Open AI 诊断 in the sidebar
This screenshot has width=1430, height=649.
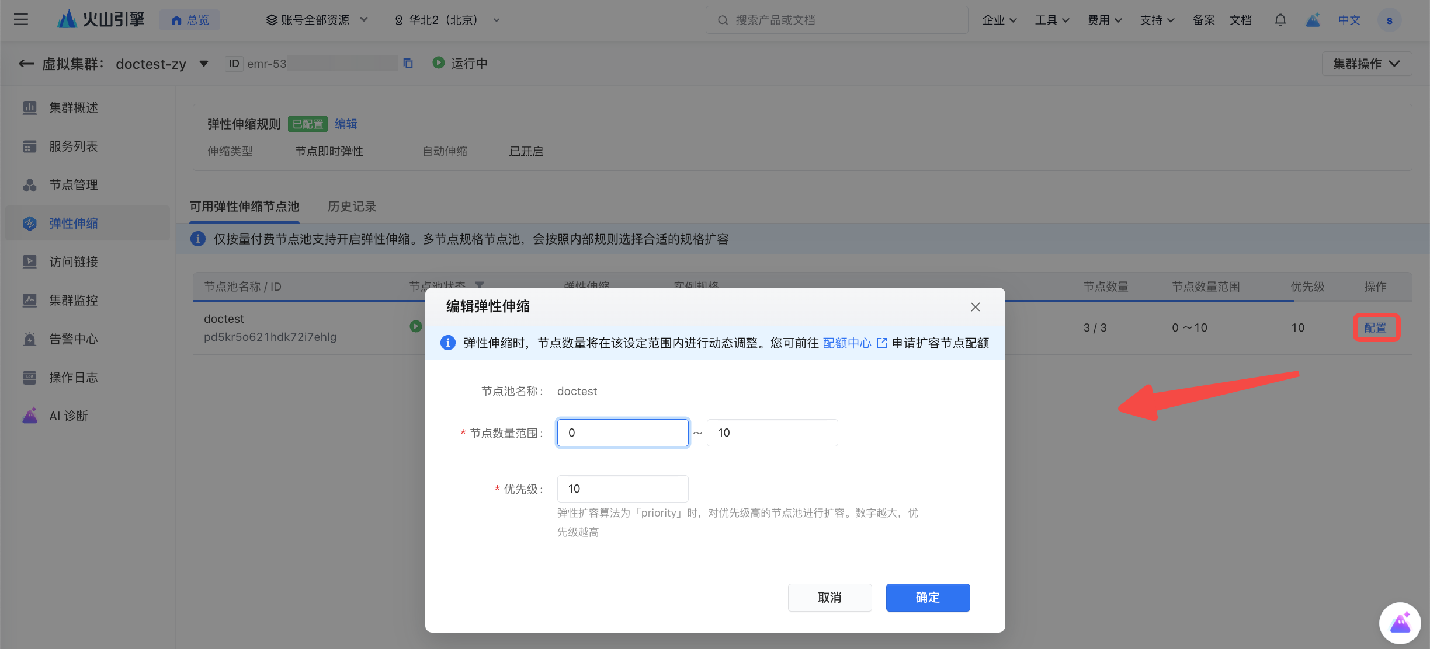[68, 416]
